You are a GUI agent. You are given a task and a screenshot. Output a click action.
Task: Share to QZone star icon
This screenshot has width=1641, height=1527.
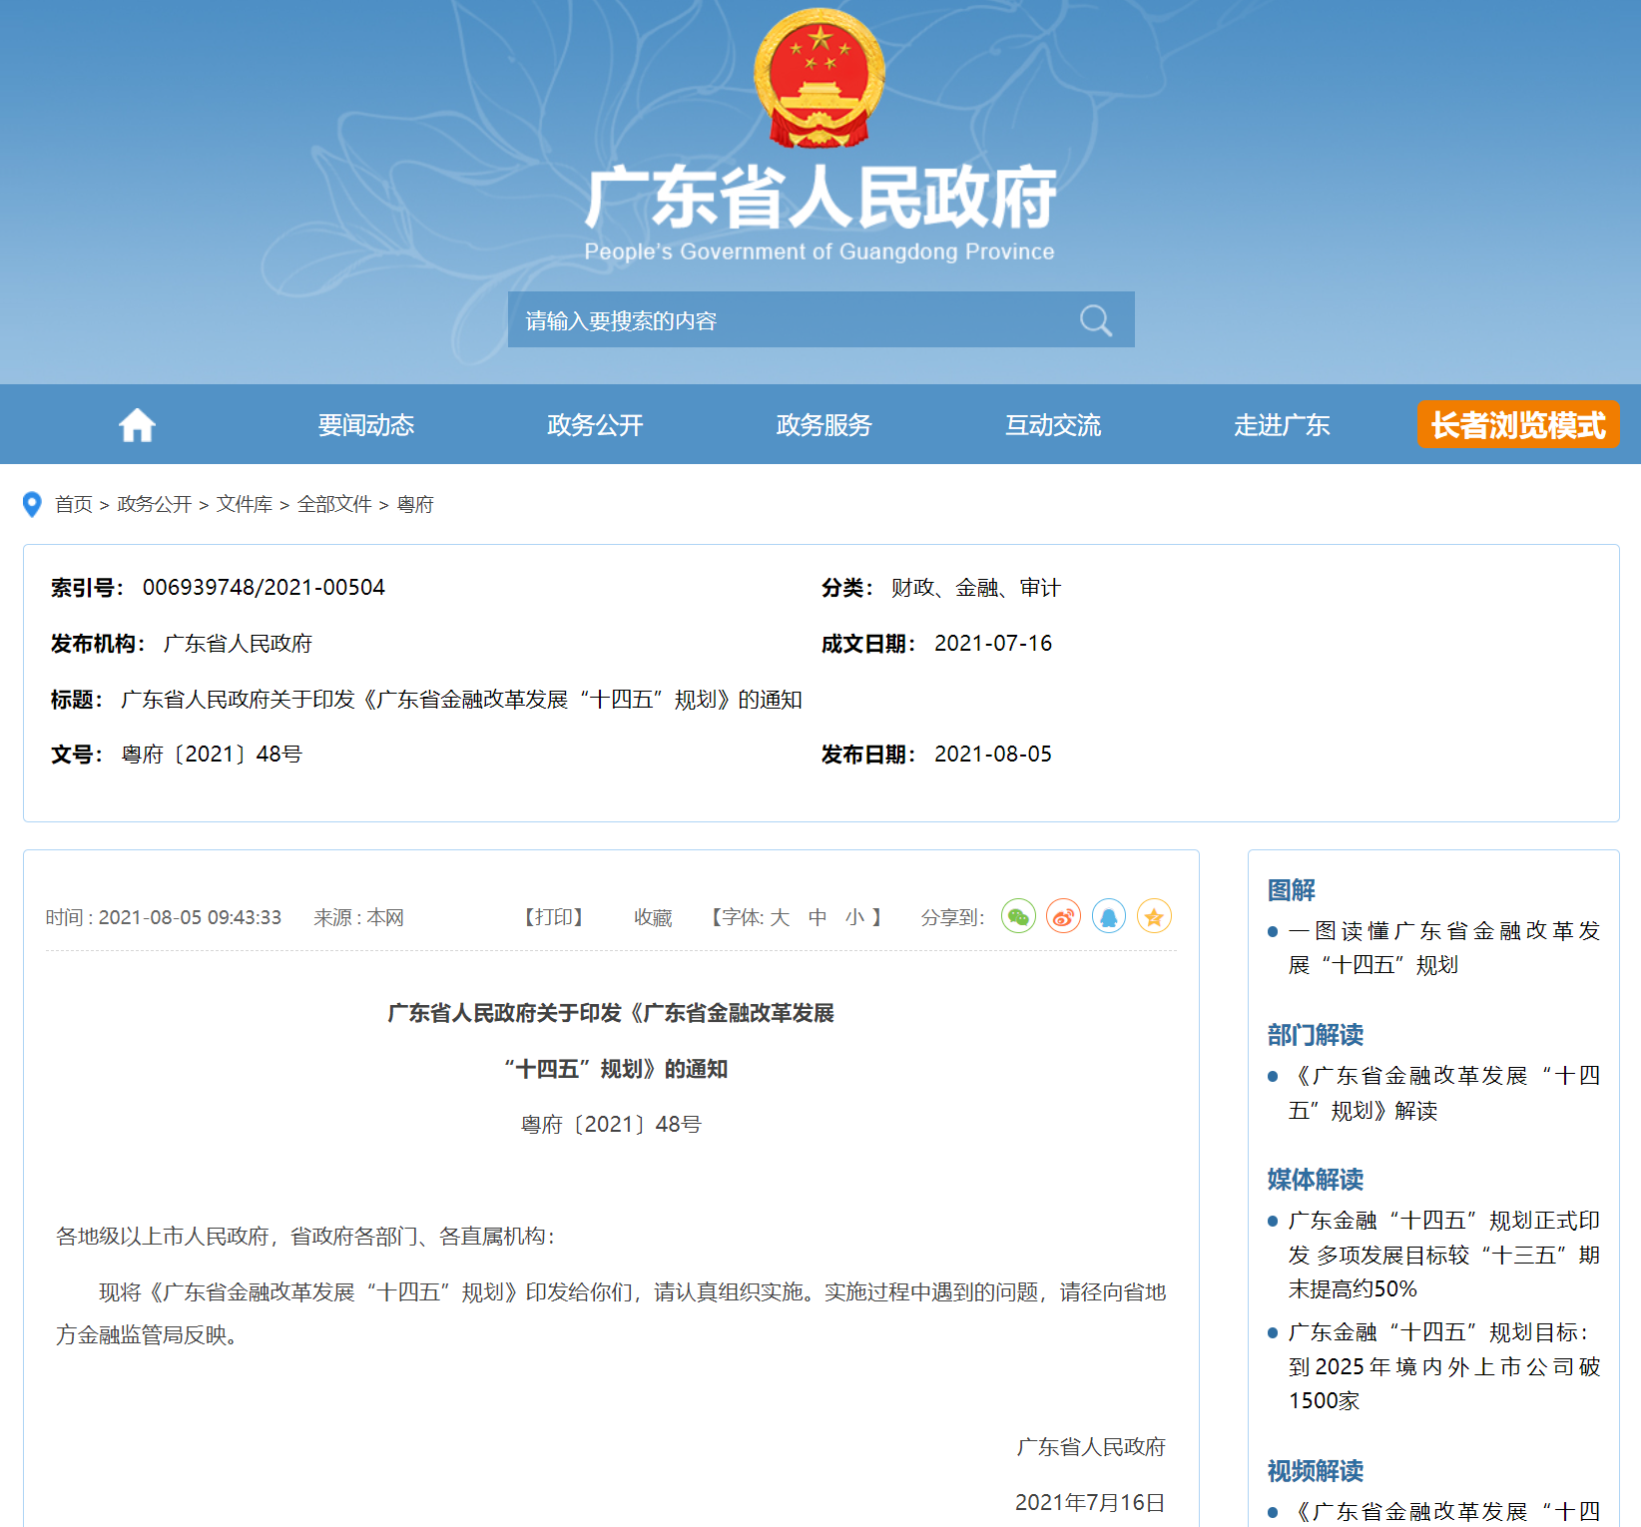(1154, 916)
